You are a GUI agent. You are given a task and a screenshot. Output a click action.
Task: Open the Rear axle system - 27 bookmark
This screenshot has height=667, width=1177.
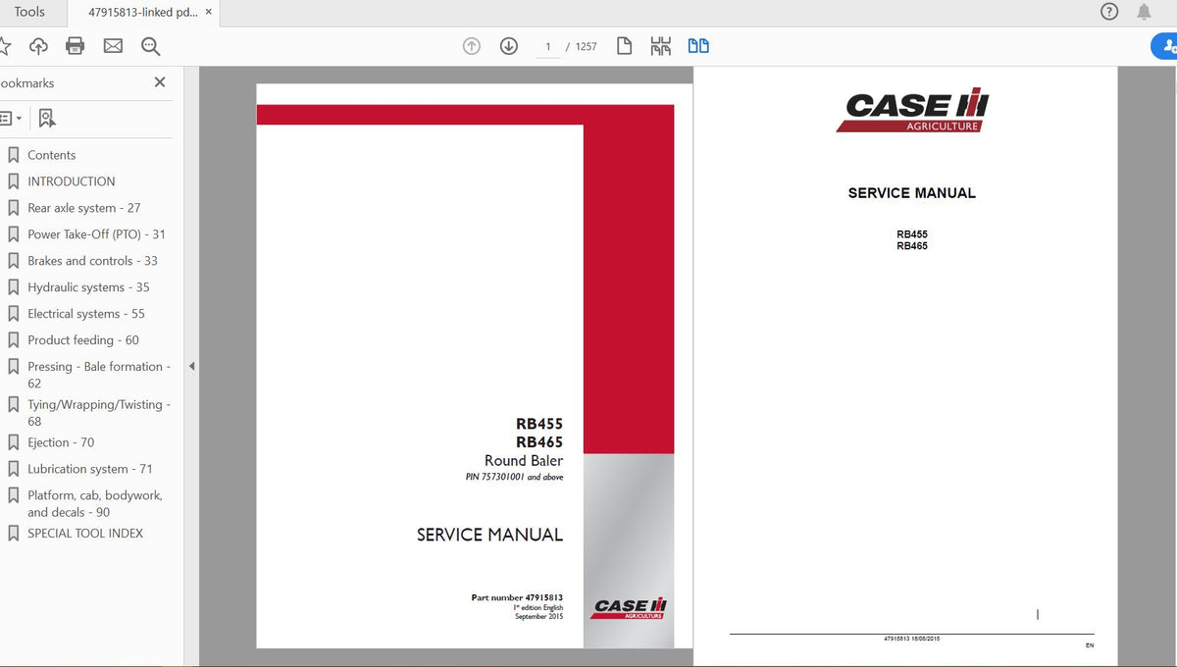point(83,208)
